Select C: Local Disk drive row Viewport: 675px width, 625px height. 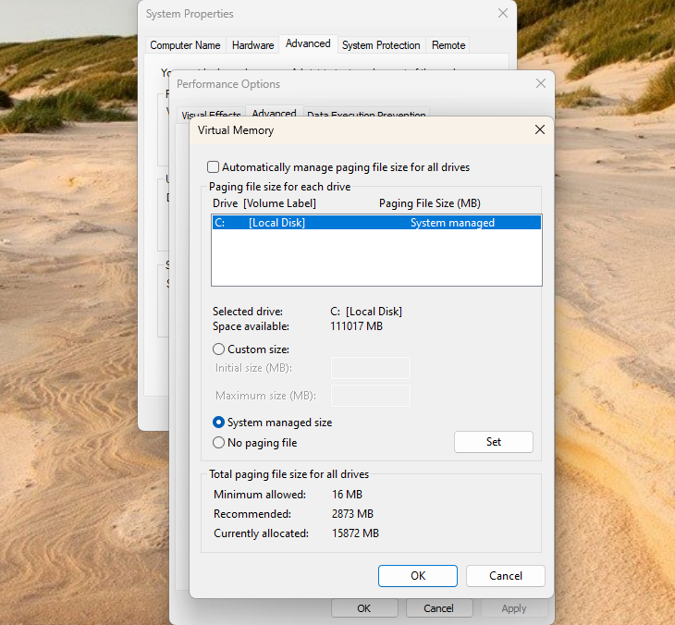[376, 223]
